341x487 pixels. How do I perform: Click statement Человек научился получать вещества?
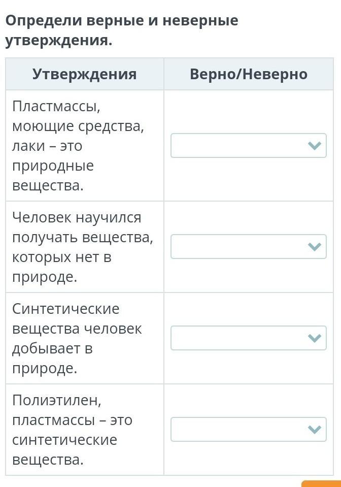coord(82,247)
